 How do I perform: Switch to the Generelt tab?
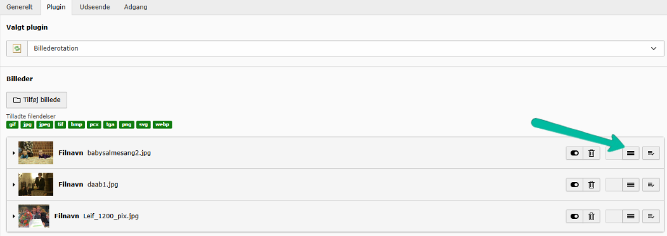click(x=20, y=7)
